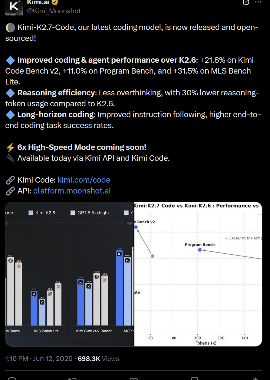Open the Performance vs Tokens scatter image
270x380 pixels.
point(198,274)
